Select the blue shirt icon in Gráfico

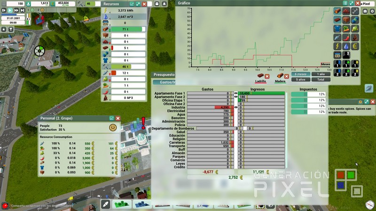click(x=337, y=29)
